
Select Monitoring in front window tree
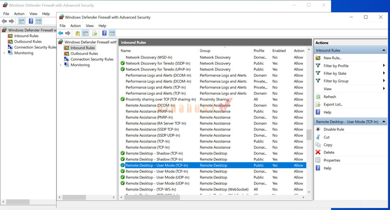point(80,65)
